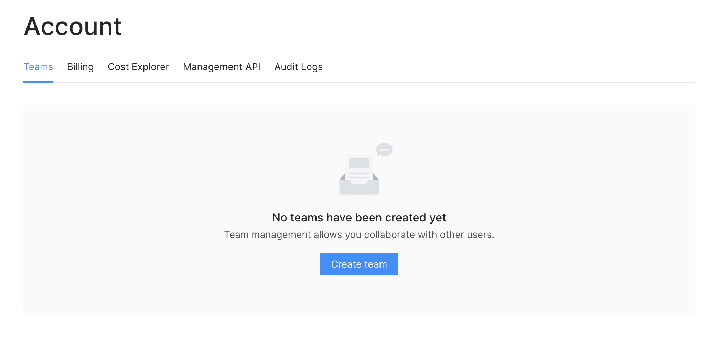717x337 pixels.
Task: Go to the Management API tab
Action: 222,67
